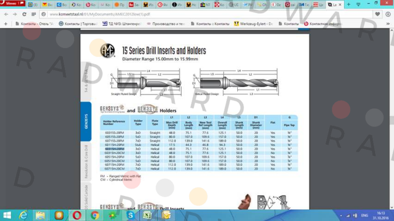Click the address bar with kometstaal.nl URL
Image resolution: width=394 pixels, height=221 pixels.
(206, 14)
